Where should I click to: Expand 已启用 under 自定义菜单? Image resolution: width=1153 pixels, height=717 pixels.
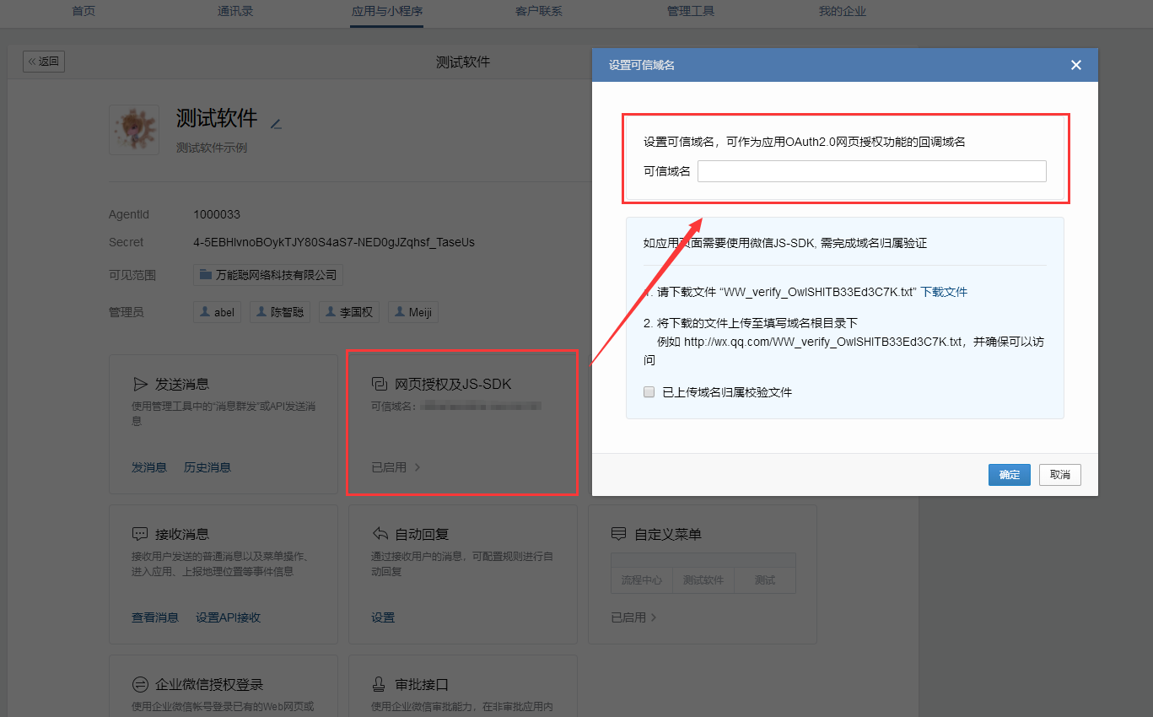coord(633,617)
